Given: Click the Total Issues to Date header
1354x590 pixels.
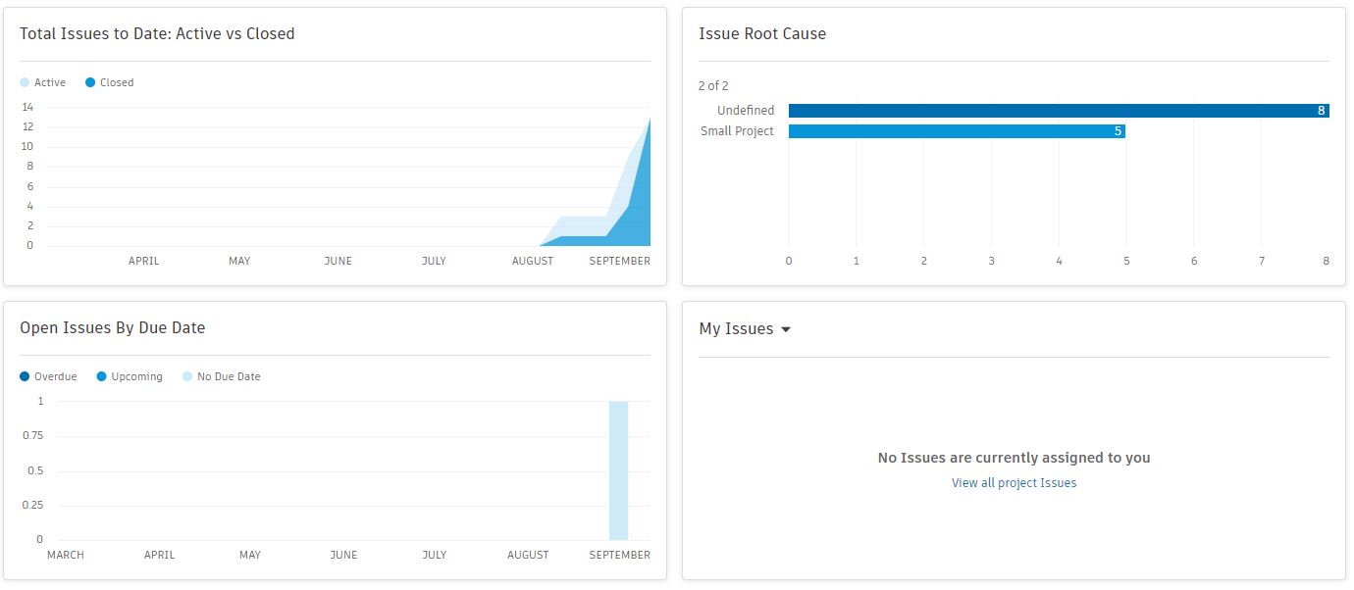Looking at the screenshot, I should tap(157, 33).
